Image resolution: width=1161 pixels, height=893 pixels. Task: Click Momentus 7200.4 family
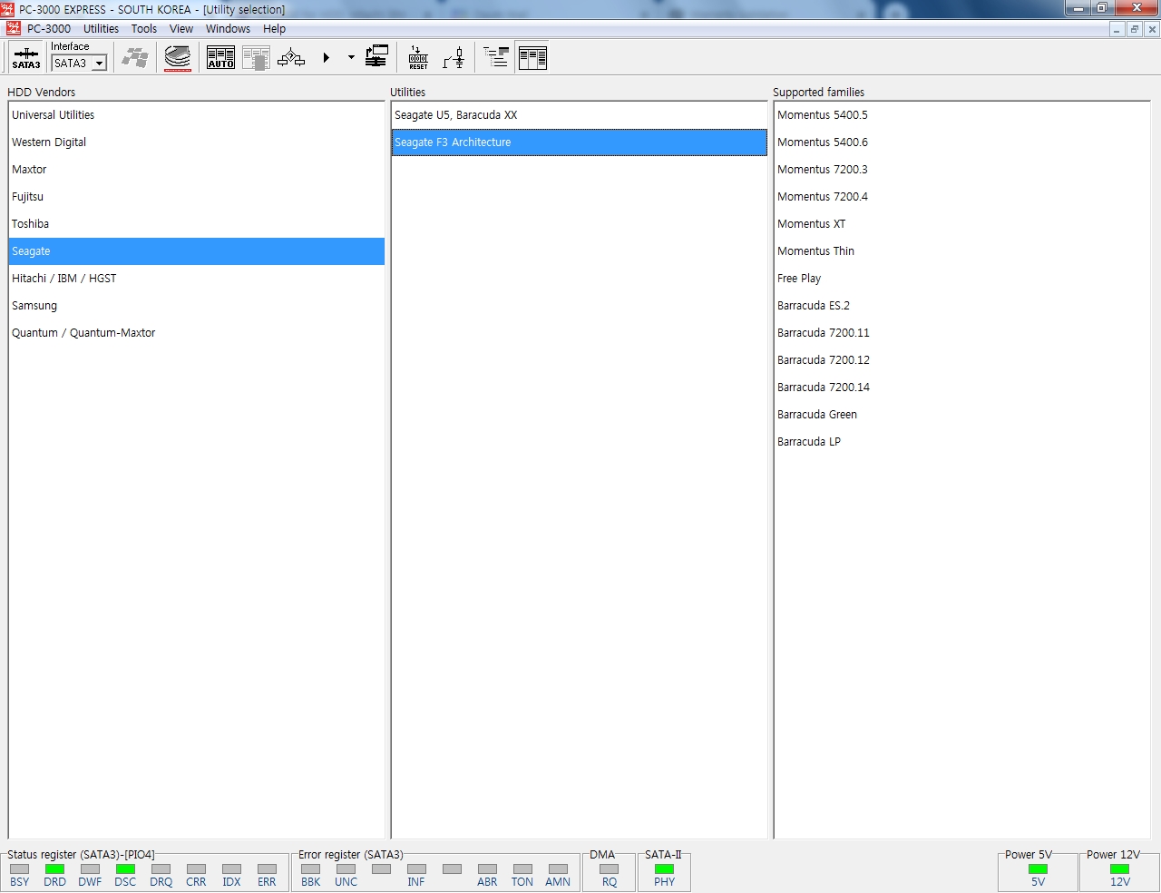(962, 197)
